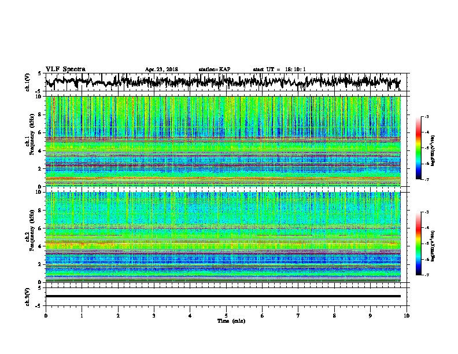This screenshot has height=354, width=458.
Task: Click time axis tick label "1"
Action: tap(82, 315)
